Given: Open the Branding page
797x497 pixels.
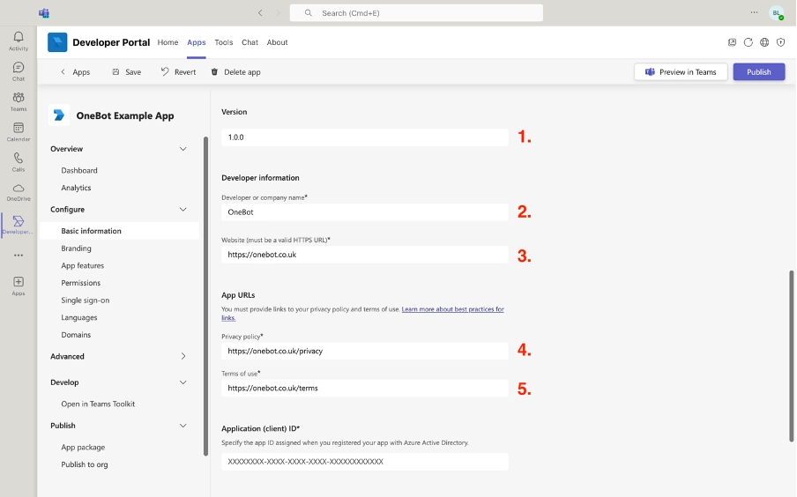Looking at the screenshot, I should (x=76, y=248).
